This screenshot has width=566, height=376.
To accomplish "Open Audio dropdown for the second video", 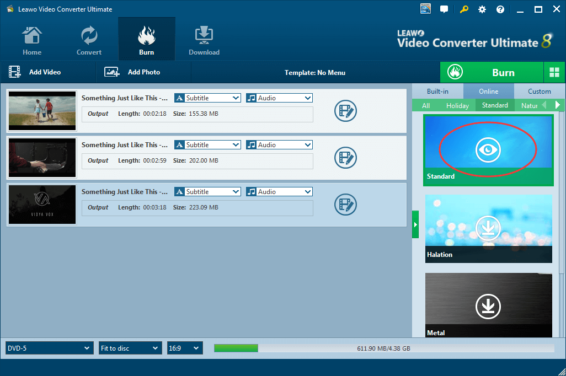I will pos(279,144).
